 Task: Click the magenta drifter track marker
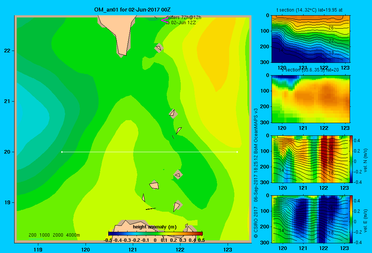point(165,20)
